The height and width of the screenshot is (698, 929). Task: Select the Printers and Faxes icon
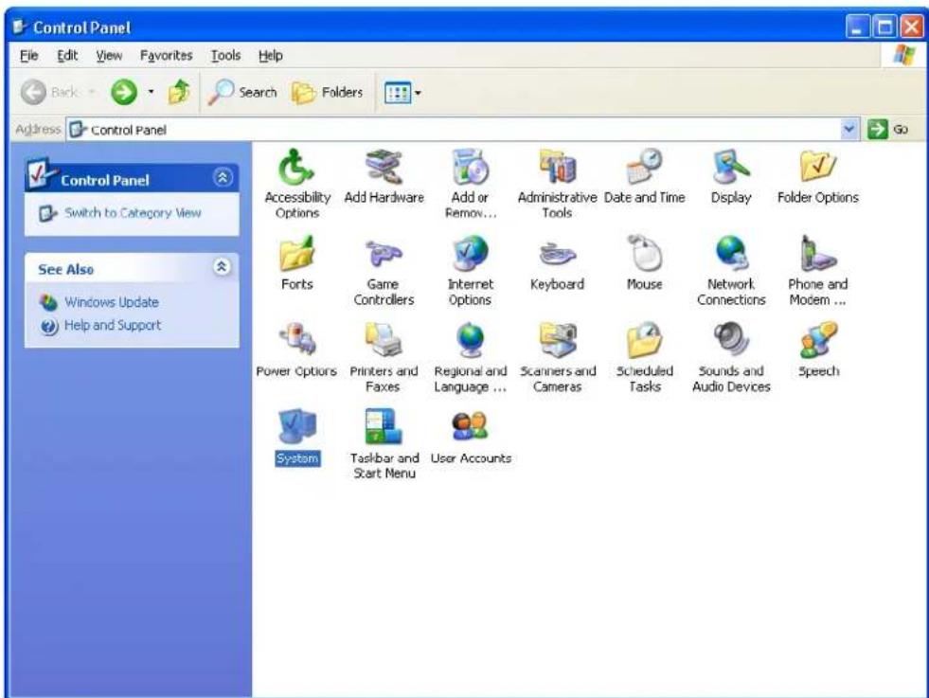pyautogui.click(x=384, y=340)
